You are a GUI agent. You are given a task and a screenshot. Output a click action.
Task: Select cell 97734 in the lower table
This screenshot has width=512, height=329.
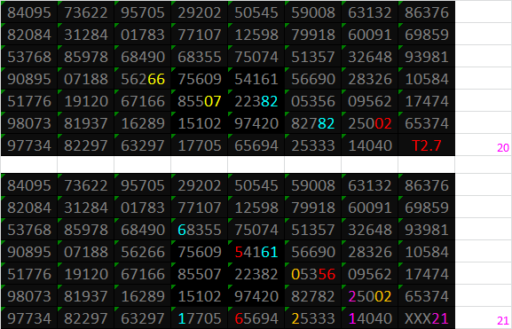(x=28, y=318)
